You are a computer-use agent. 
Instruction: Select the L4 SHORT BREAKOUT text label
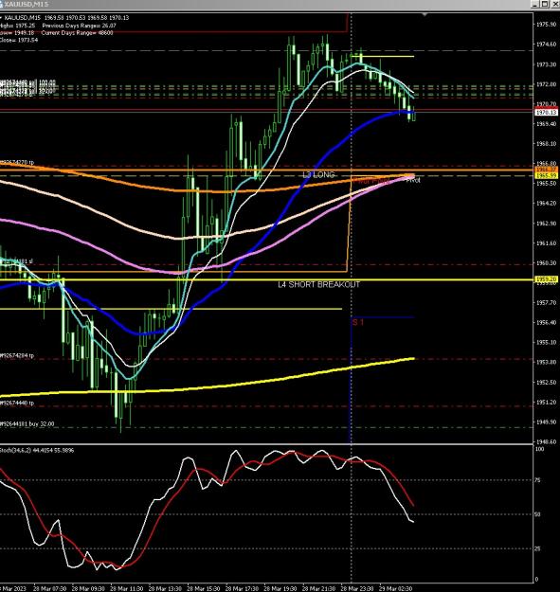tap(318, 285)
